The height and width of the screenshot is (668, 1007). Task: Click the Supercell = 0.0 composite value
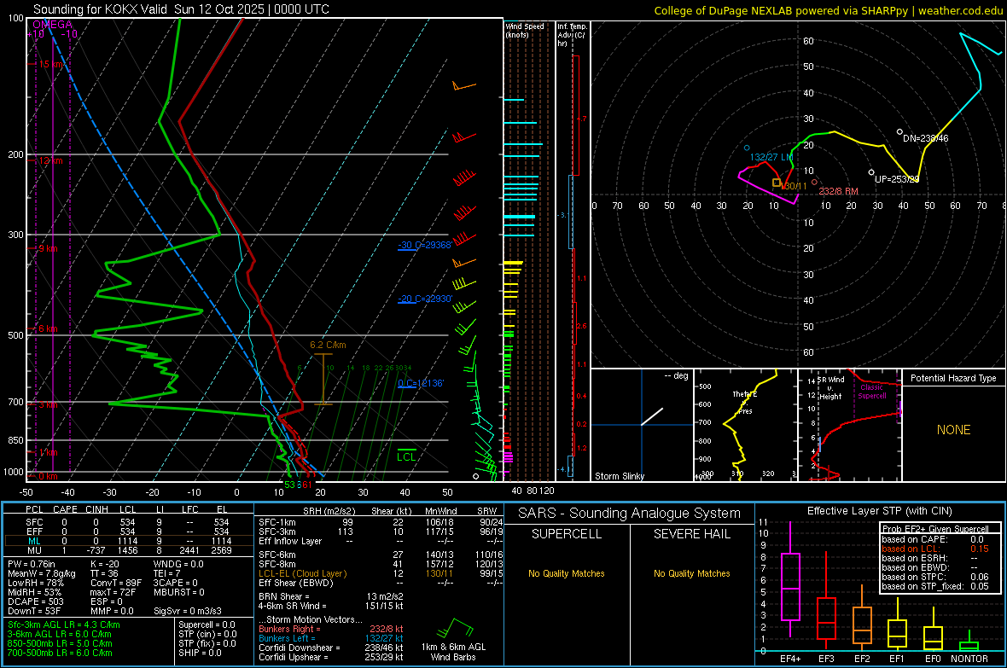point(207,624)
